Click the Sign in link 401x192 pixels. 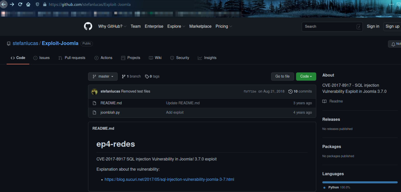click(373, 26)
